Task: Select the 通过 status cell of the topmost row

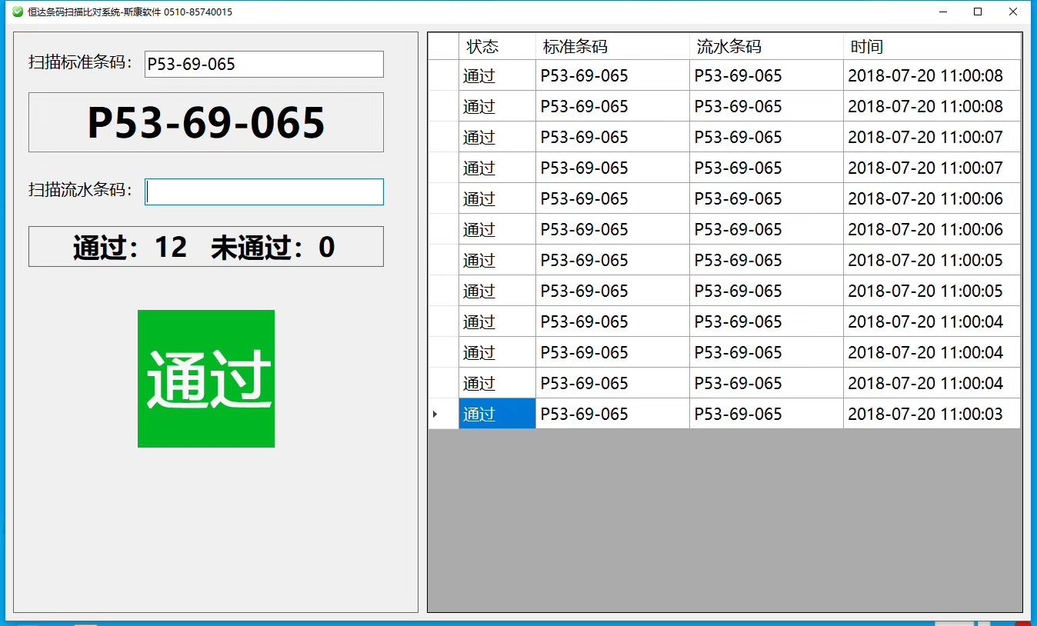Action: coord(497,75)
